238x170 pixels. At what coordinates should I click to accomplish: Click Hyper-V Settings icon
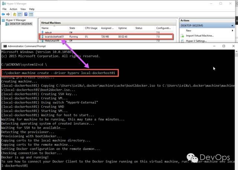(182, 41)
